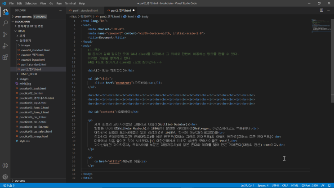Click the code minimap preview
The height and width of the screenshot is (188, 334).
click(x=321, y=26)
